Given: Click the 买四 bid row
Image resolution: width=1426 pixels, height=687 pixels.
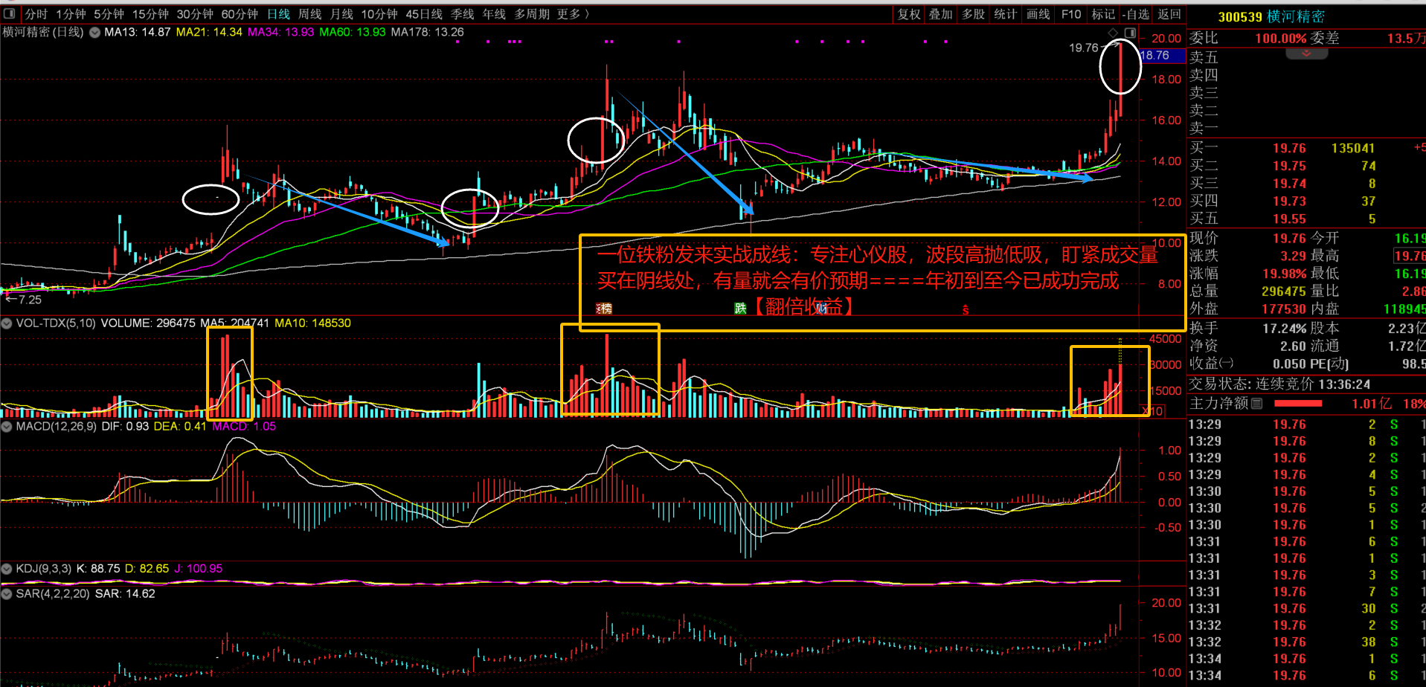Looking at the screenshot, I should [1306, 201].
